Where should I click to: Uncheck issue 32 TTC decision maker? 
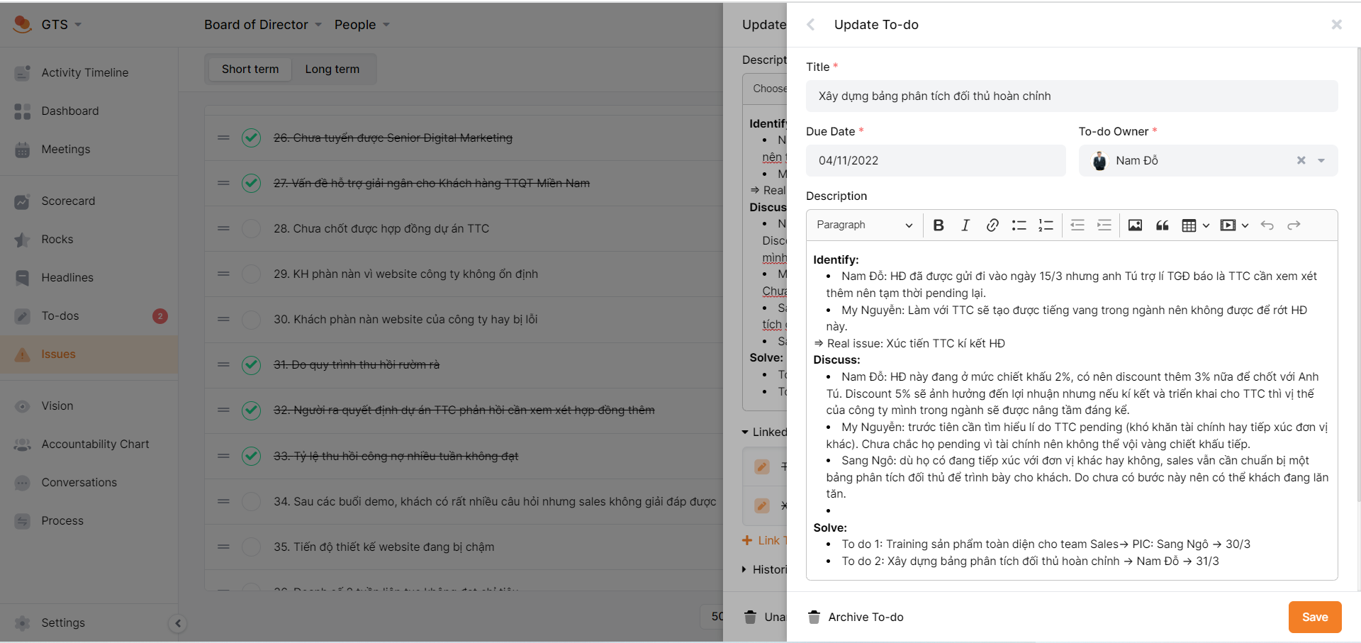[251, 410]
